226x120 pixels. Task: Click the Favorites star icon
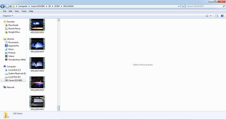tap(5, 21)
